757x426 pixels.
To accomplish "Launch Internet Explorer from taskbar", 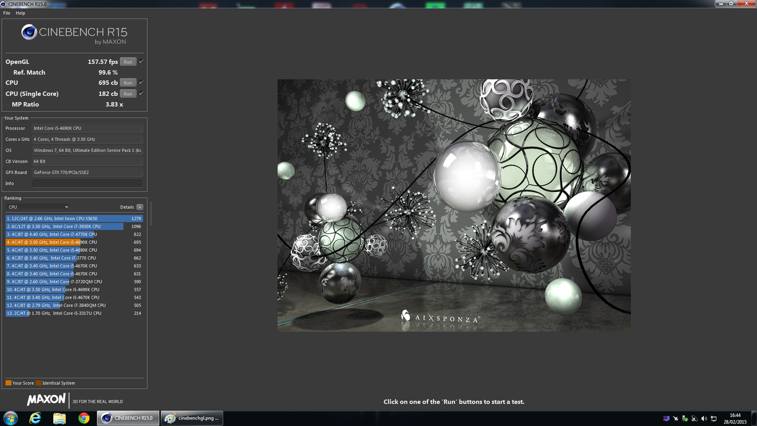I will (35, 418).
